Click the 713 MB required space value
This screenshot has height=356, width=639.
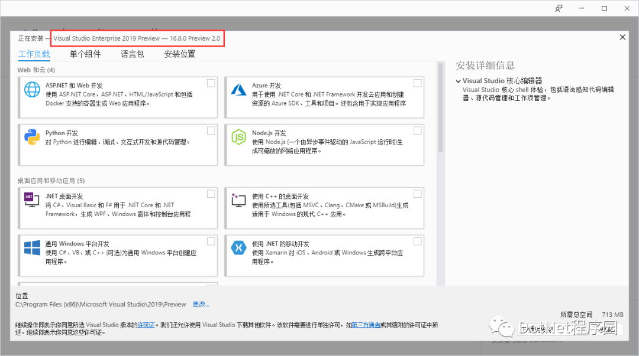pyautogui.click(x=612, y=315)
